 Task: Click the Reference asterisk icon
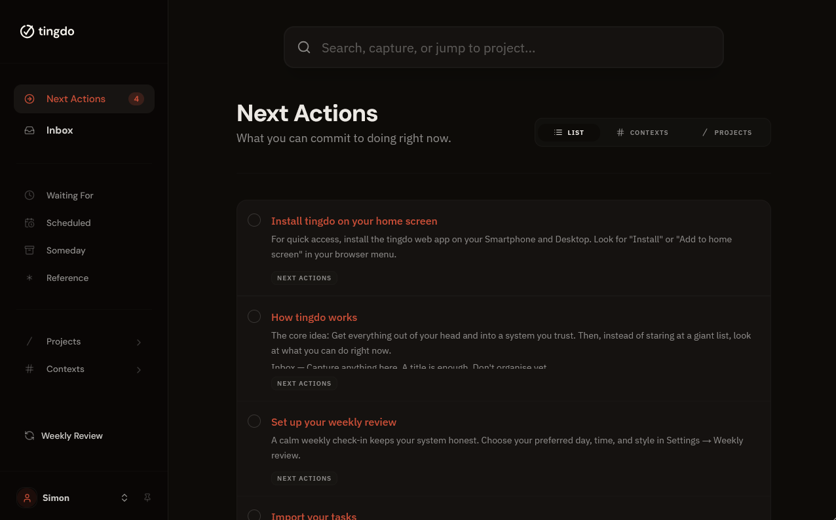29,278
